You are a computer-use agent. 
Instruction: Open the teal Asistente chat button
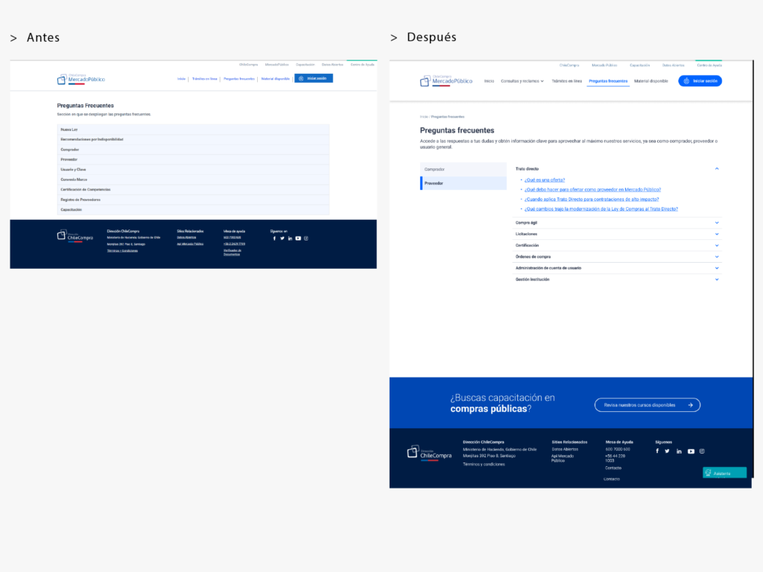724,473
